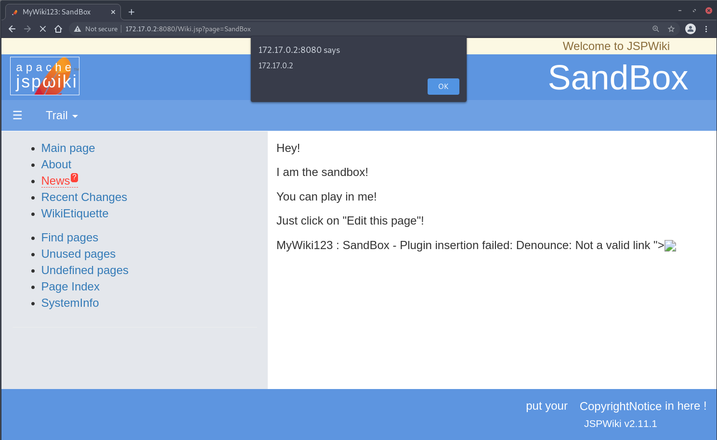Close the MyWiki123 SandBox tab
This screenshot has height=440, width=717.
click(113, 12)
